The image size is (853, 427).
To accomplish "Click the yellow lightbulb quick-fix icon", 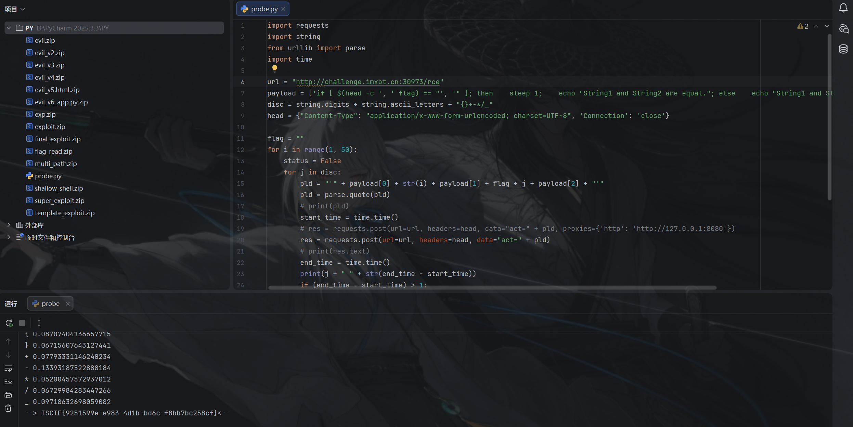I will click(x=274, y=68).
